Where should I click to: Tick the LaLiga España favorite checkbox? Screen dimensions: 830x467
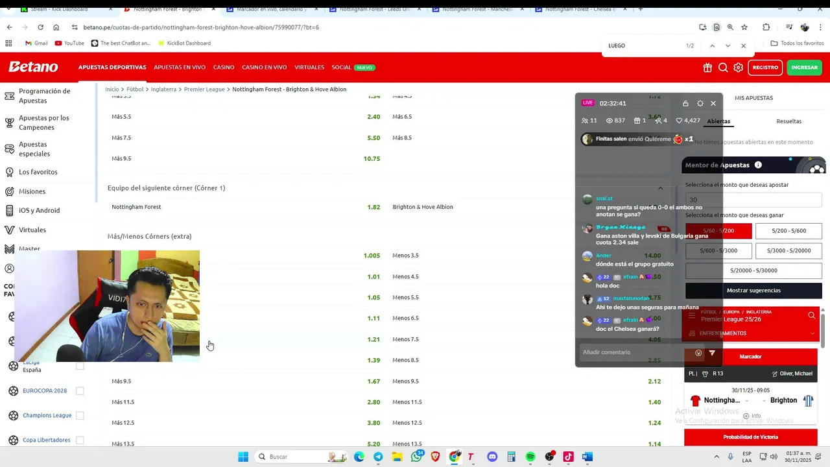(80, 366)
